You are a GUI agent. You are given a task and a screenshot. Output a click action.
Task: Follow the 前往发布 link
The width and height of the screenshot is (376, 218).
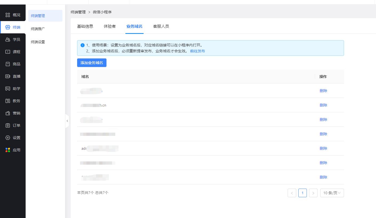pos(197,51)
